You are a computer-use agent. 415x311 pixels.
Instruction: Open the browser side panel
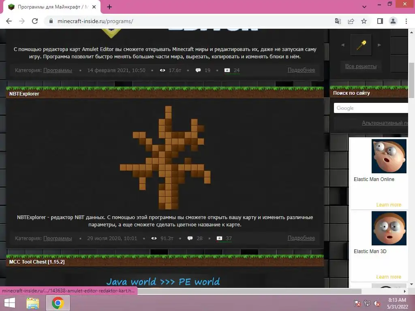point(380,21)
